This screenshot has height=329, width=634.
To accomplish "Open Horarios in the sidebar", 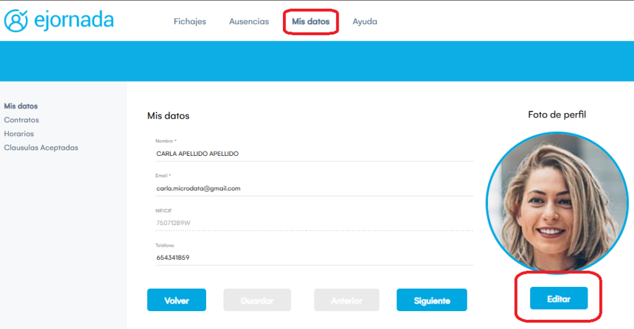I will click(x=19, y=134).
